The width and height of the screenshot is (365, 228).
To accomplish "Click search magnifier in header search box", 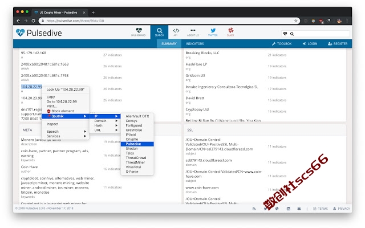I will coord(292,34).
